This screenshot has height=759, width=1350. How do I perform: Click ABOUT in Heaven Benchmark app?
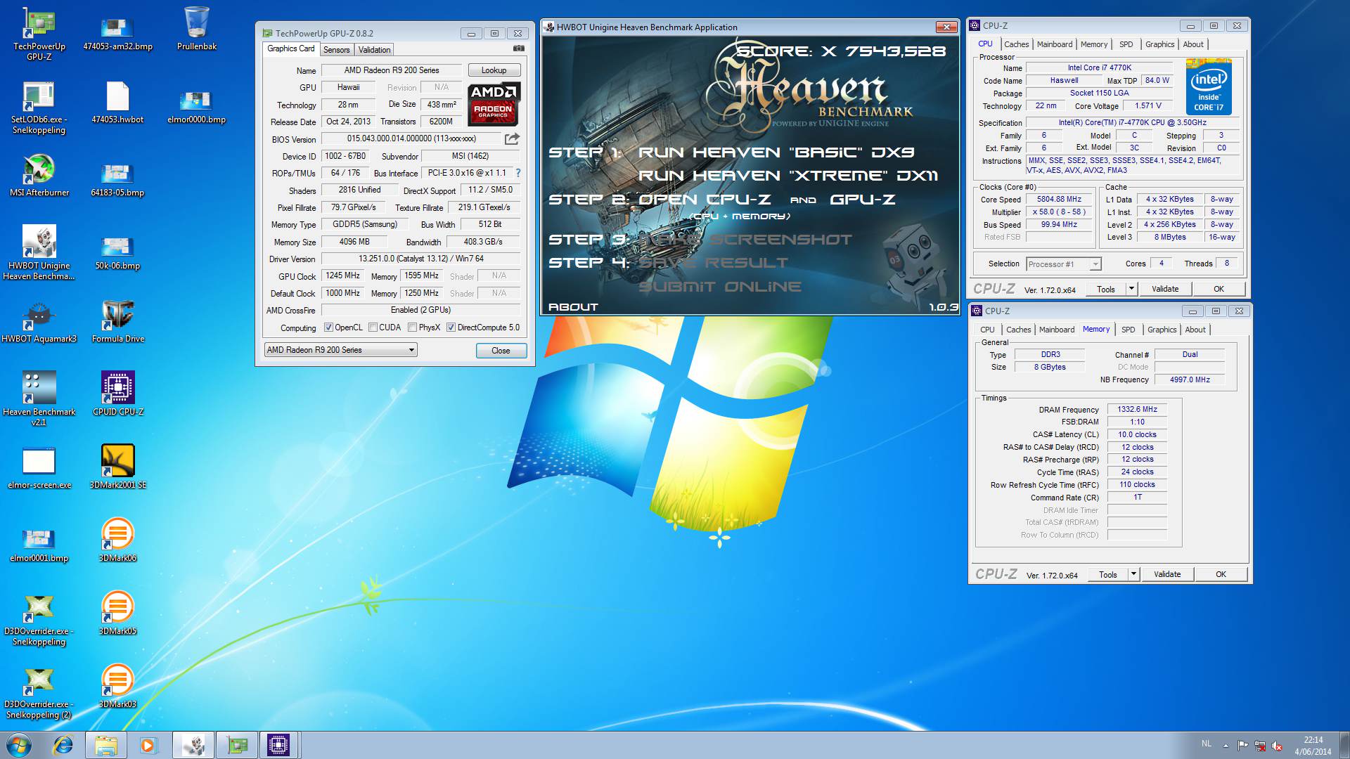[x=573, y=307]
